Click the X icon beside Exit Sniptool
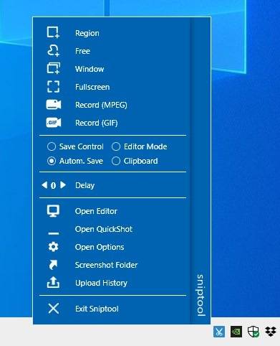This screenshot has height=346, width=280. (x=54, y=309)
